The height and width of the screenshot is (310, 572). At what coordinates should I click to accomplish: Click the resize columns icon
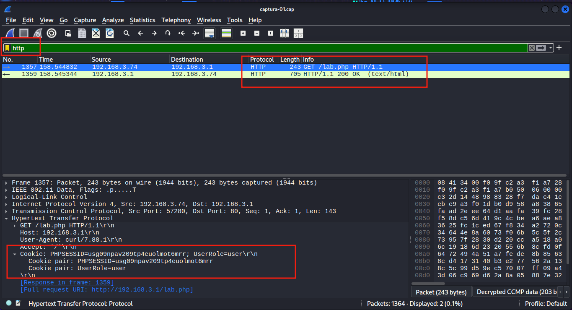pos(285,33)
